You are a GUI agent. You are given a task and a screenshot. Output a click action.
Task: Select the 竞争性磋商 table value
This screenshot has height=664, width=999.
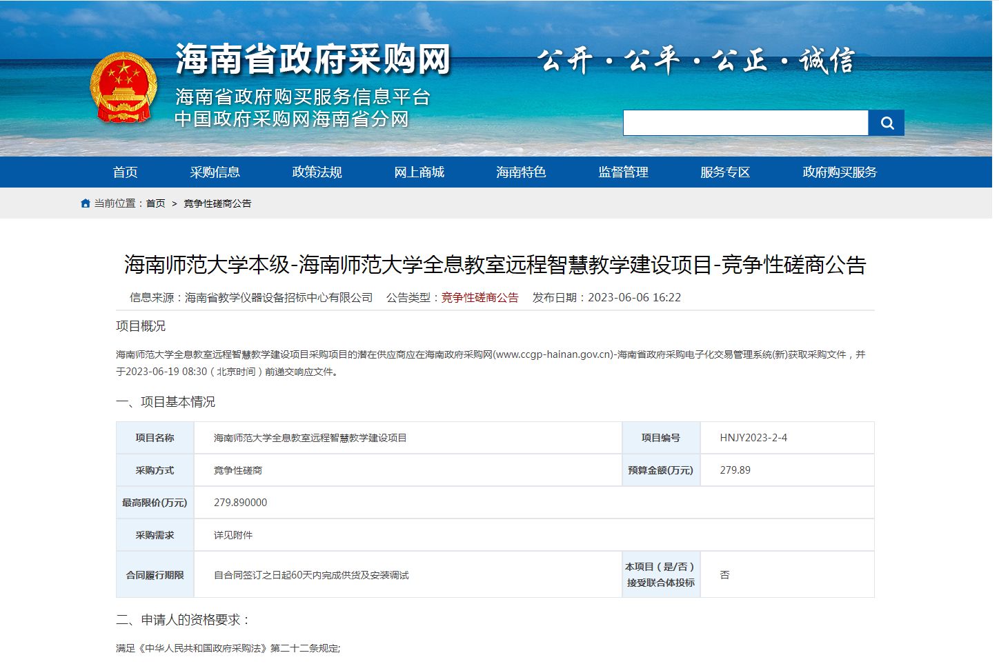tap(238, 470)
